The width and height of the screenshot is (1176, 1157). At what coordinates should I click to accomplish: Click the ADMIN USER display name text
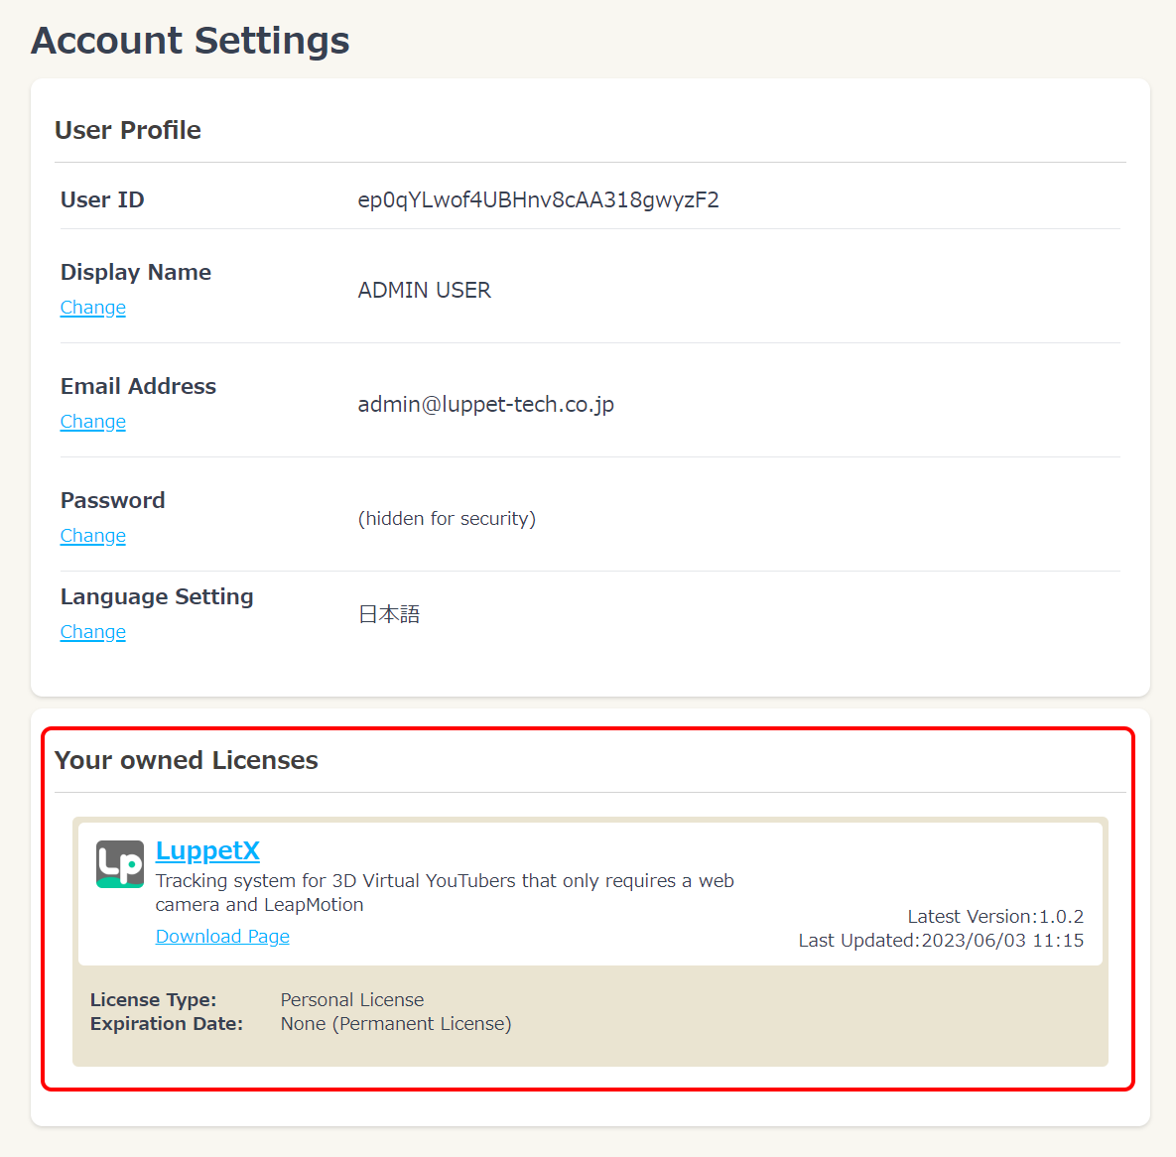click(424, 291)
